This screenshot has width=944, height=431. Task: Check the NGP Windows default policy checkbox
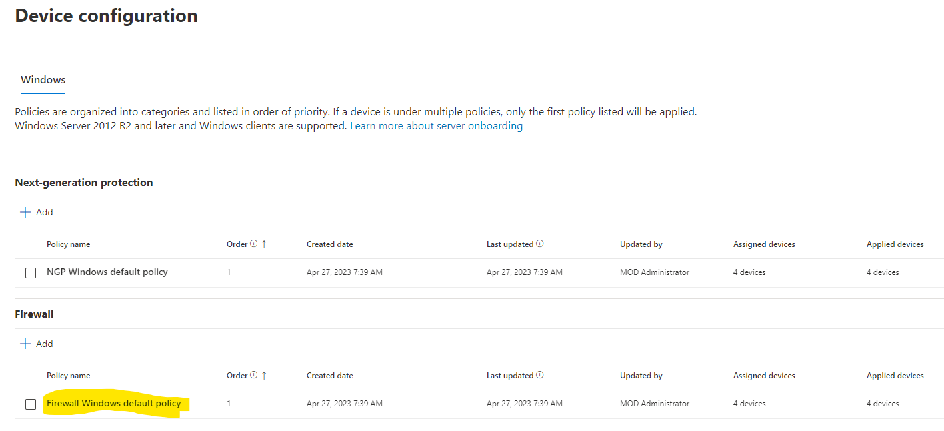(x=31, y=272)
